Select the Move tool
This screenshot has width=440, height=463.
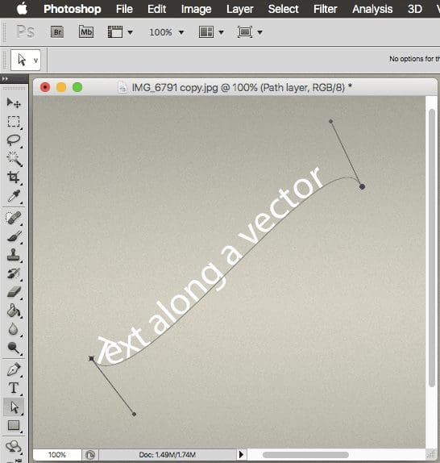coord(14,102)
